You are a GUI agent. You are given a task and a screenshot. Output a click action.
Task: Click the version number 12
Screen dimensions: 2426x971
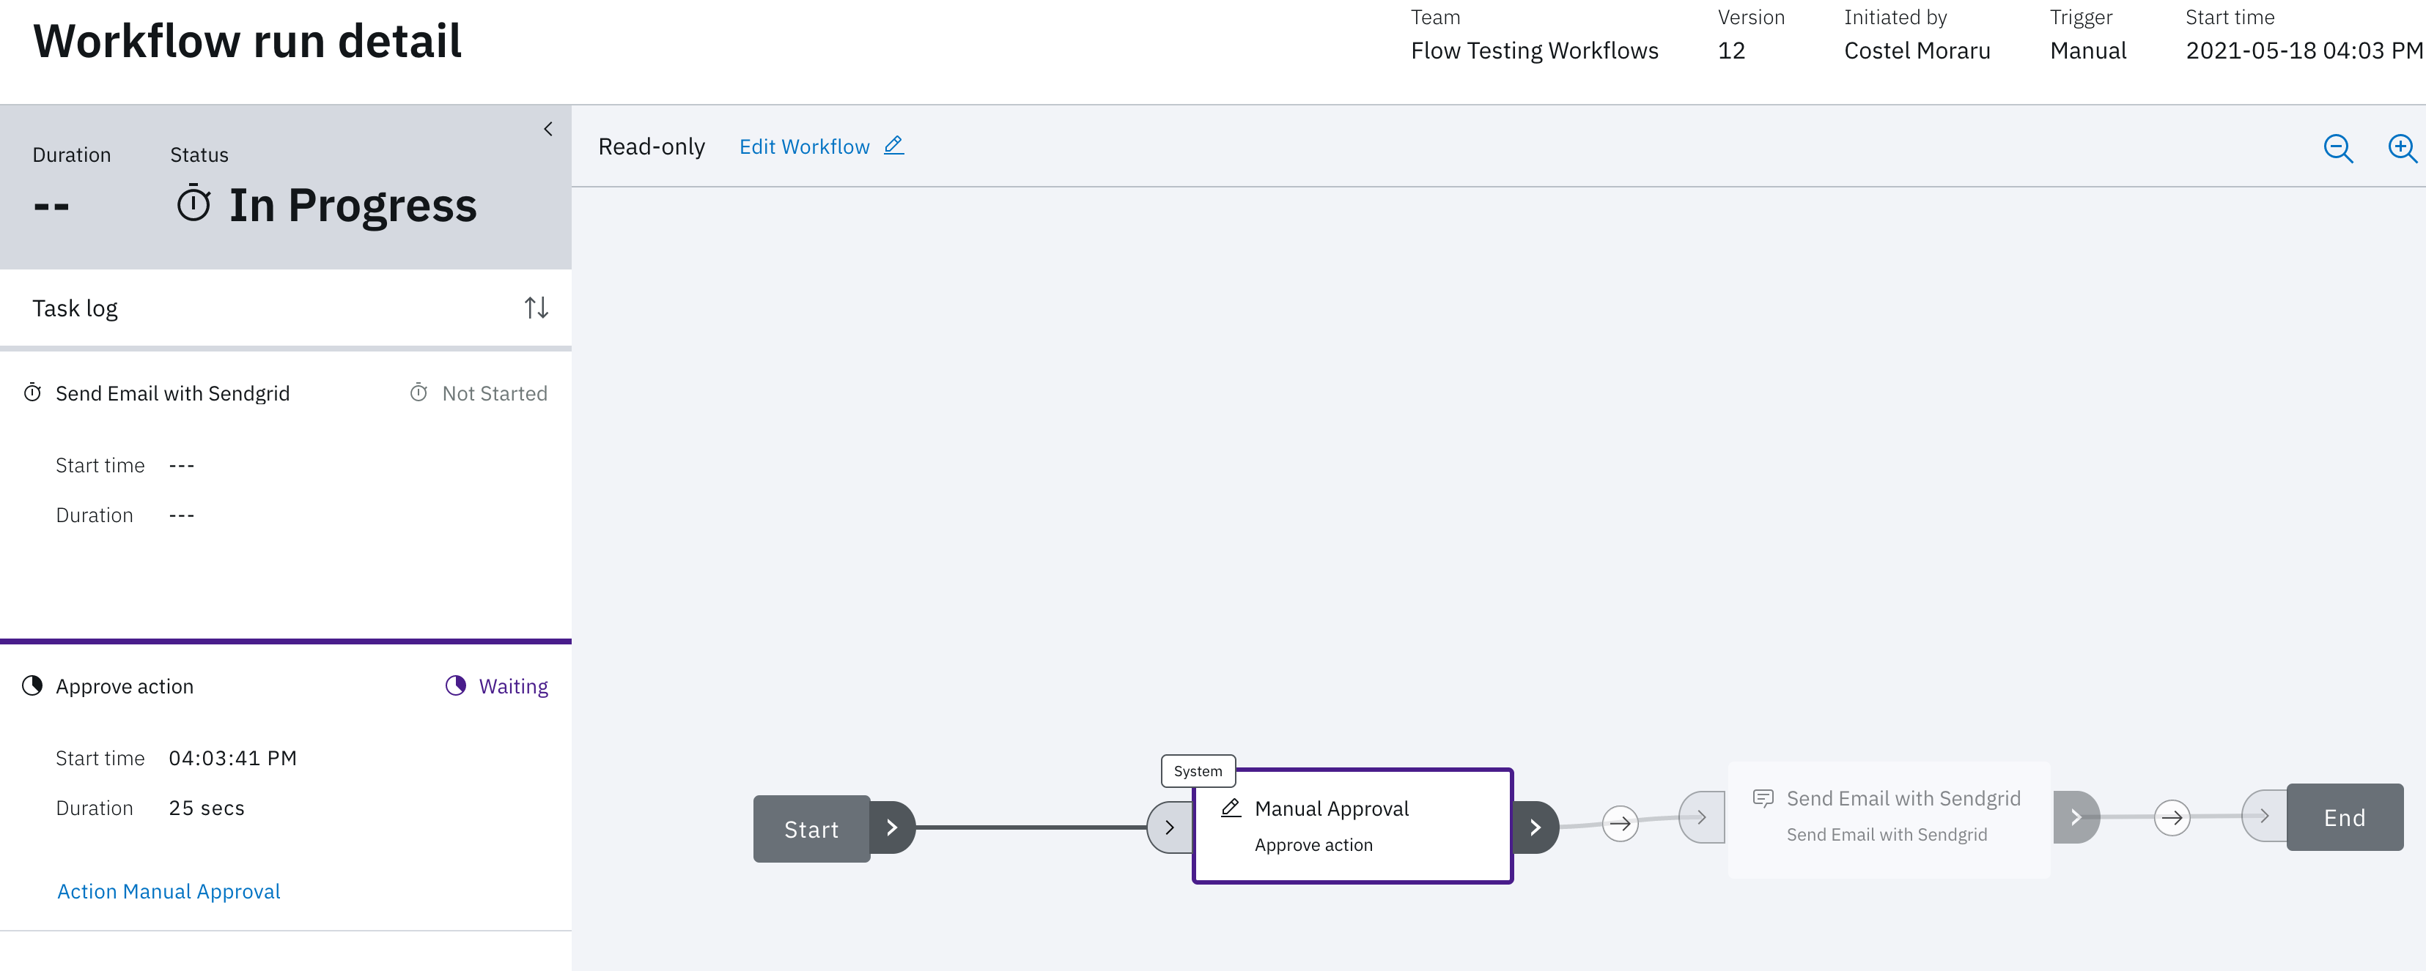pos(1731,51)
